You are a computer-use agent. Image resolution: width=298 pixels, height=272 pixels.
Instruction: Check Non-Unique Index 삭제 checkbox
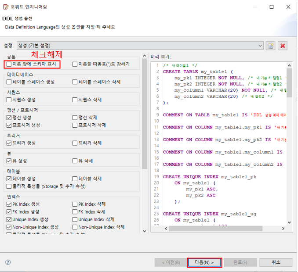75,227
